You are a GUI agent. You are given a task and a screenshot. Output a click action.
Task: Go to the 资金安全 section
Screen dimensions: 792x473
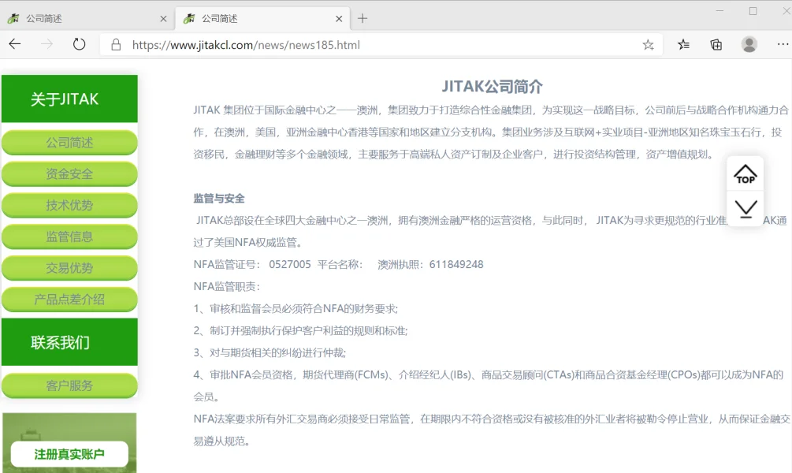69,174
